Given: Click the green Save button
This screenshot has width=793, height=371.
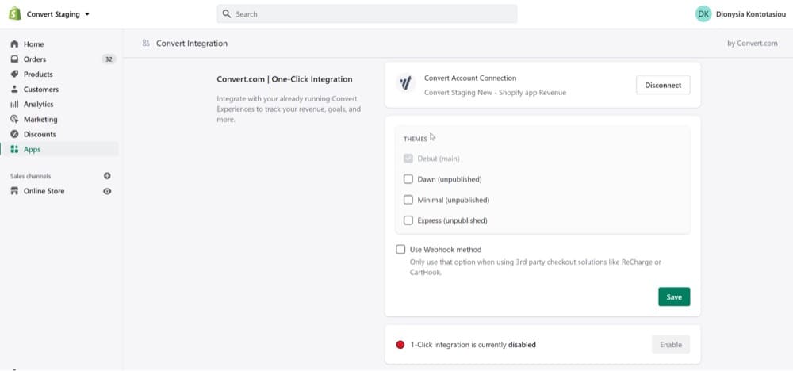Looking at the screenshot, I should [674, 297].
